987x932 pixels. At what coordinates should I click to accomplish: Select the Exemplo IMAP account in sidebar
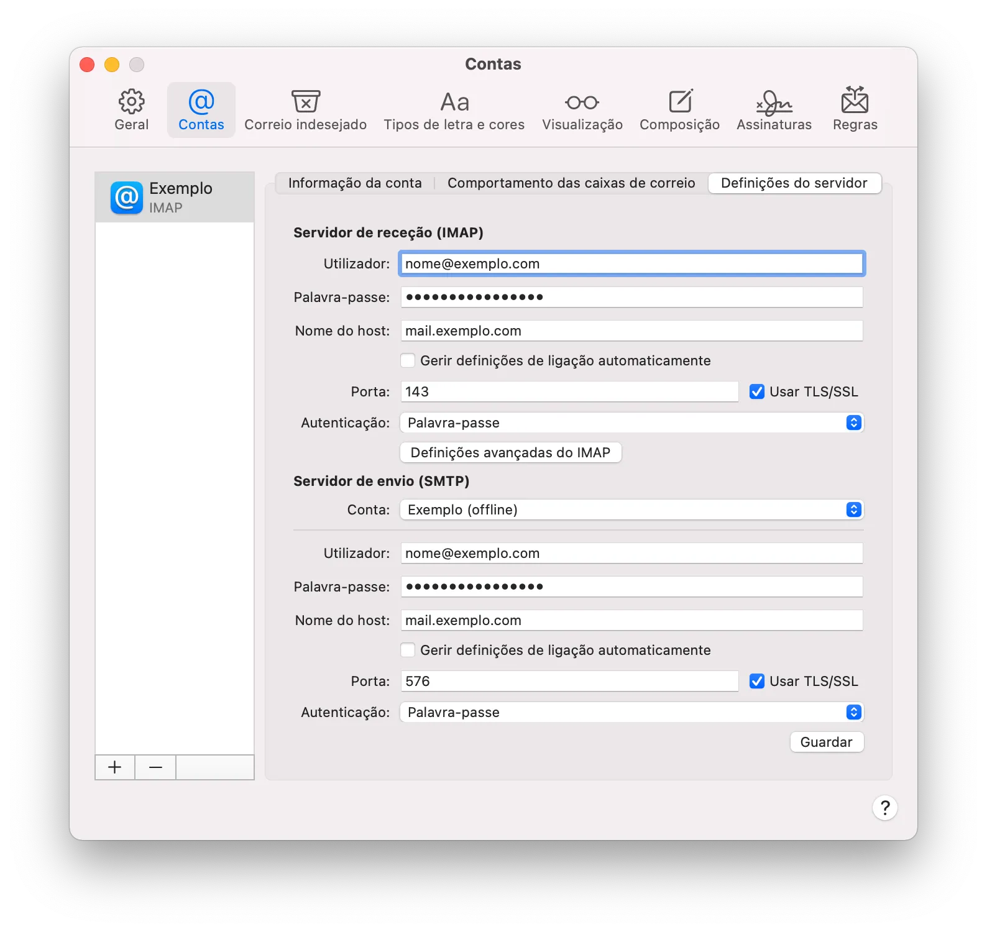pos(175,197)
